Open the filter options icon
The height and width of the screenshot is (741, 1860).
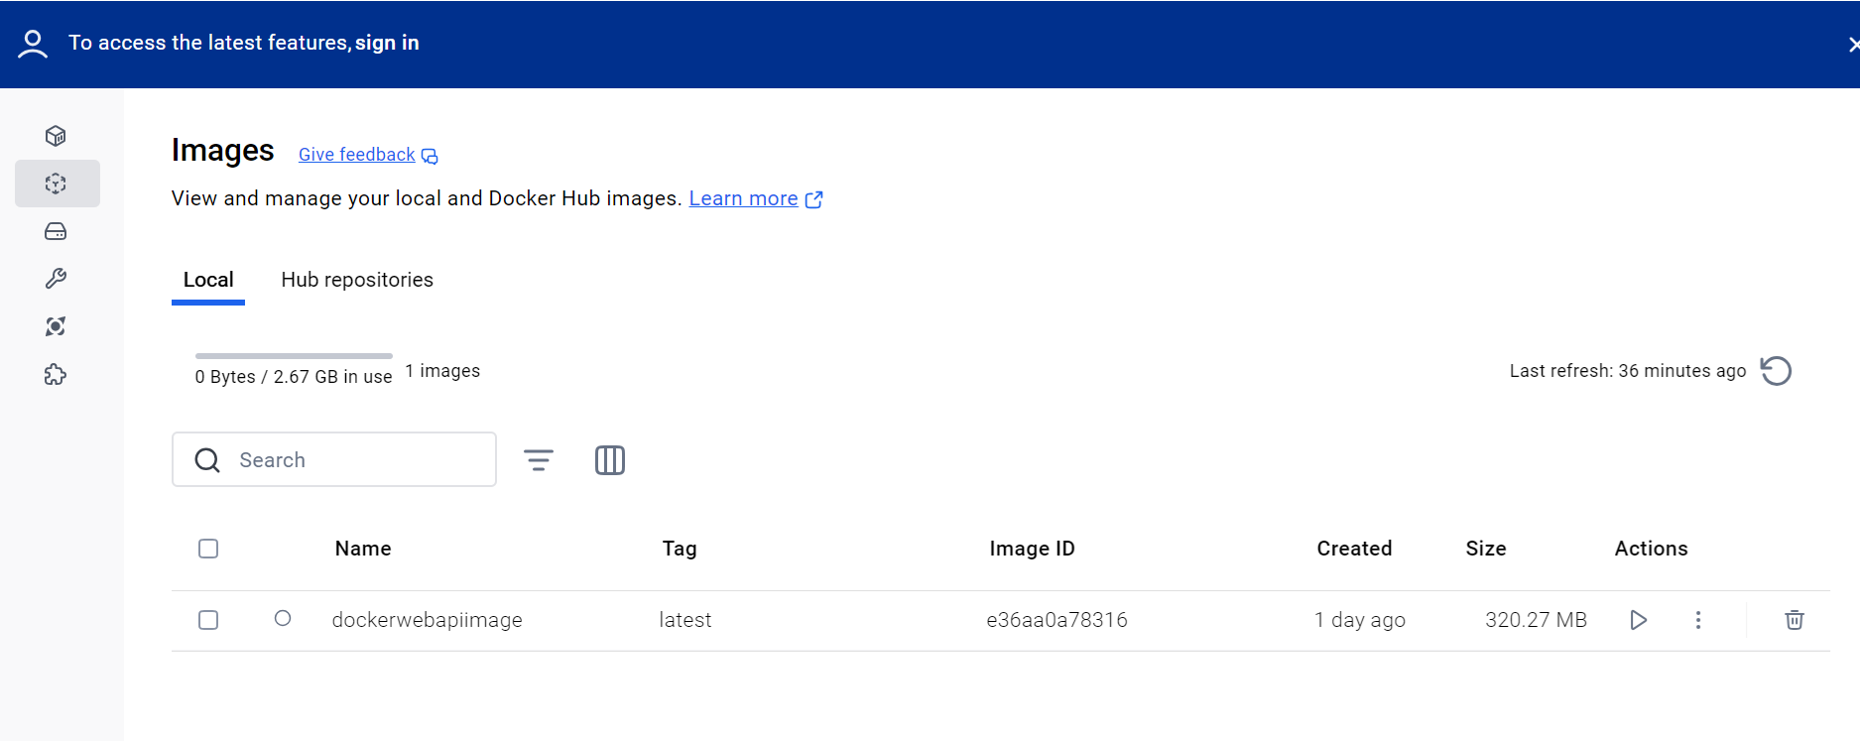539,460
